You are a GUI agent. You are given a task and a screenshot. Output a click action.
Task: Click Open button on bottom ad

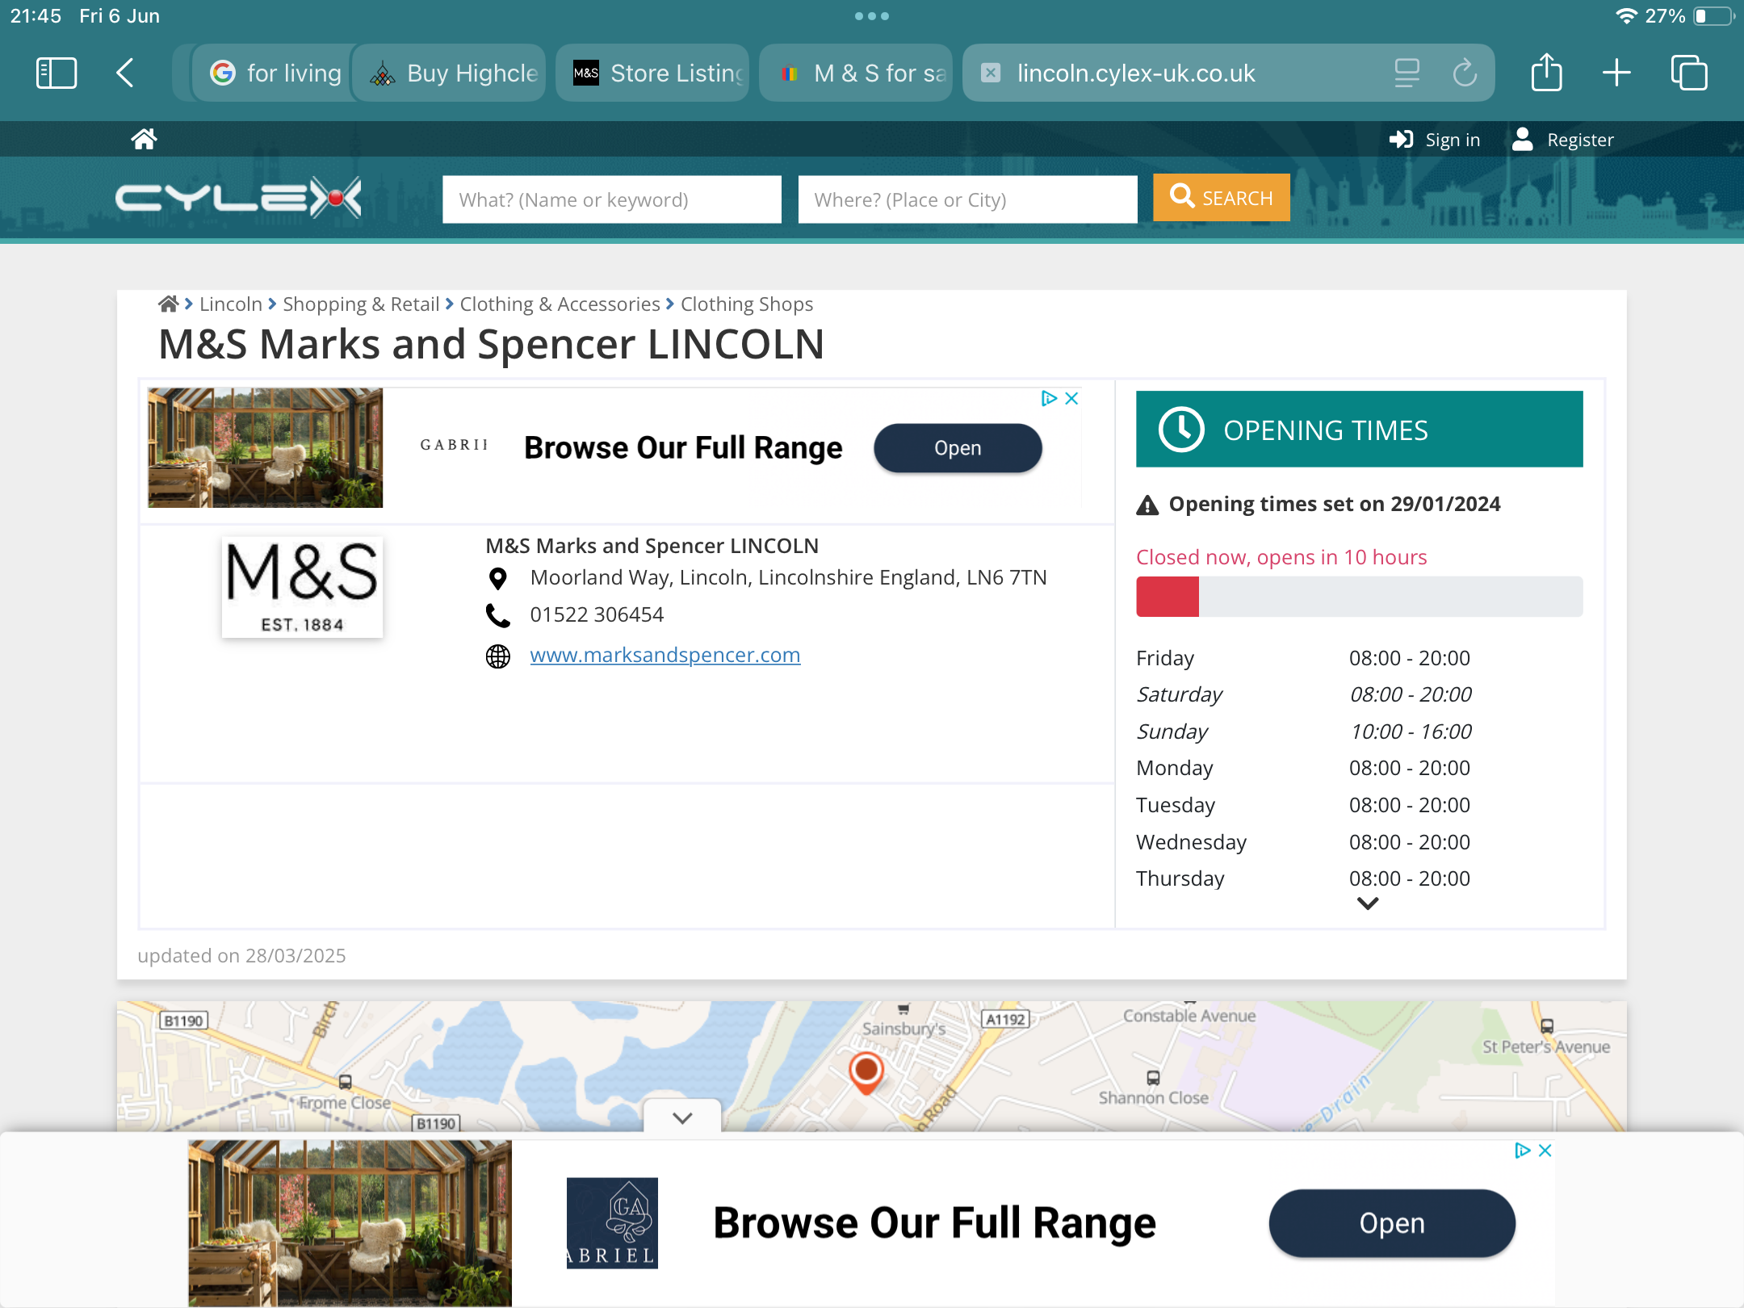pos(1391,1223)
